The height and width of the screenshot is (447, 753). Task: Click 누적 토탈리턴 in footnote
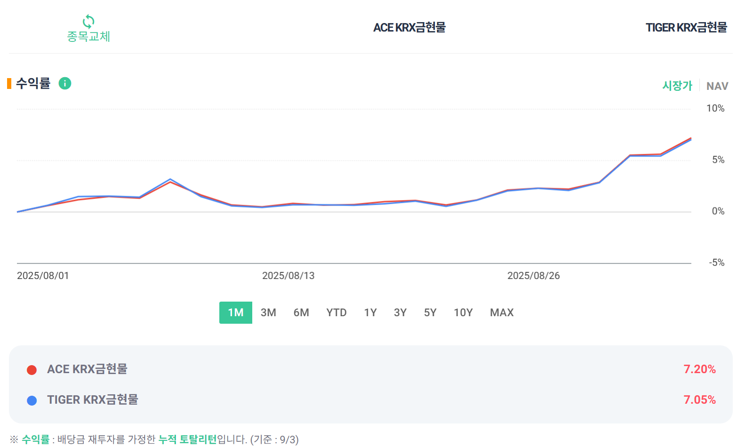[x=187, y=439]
